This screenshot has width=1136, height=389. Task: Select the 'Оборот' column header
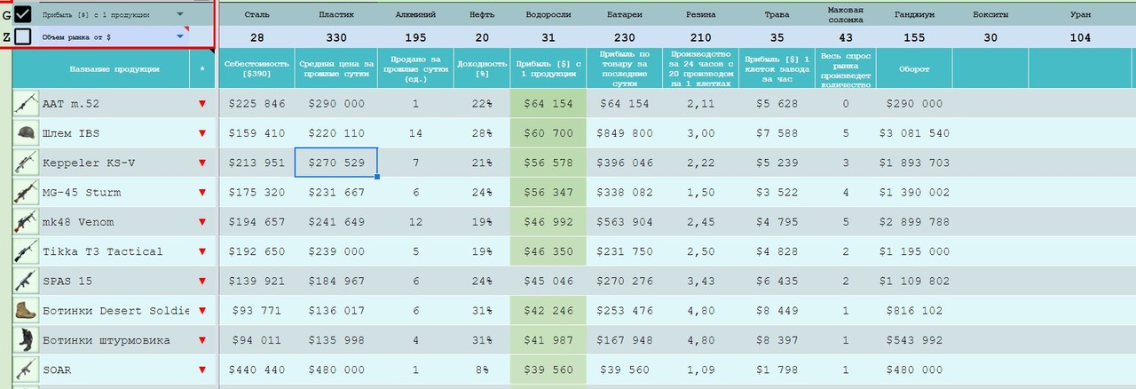[914, 68]
